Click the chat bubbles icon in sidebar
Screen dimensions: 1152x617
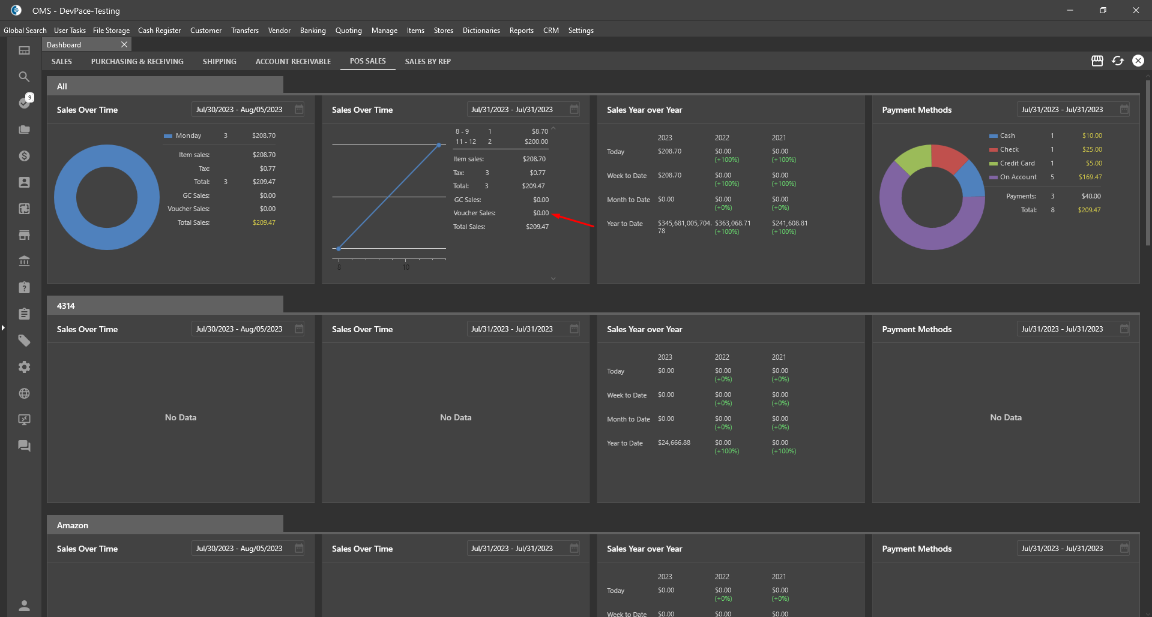tap(24, 446)
